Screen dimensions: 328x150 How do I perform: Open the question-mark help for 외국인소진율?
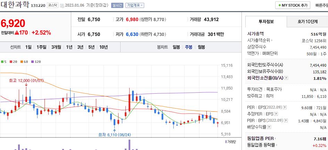click(287, 78)
